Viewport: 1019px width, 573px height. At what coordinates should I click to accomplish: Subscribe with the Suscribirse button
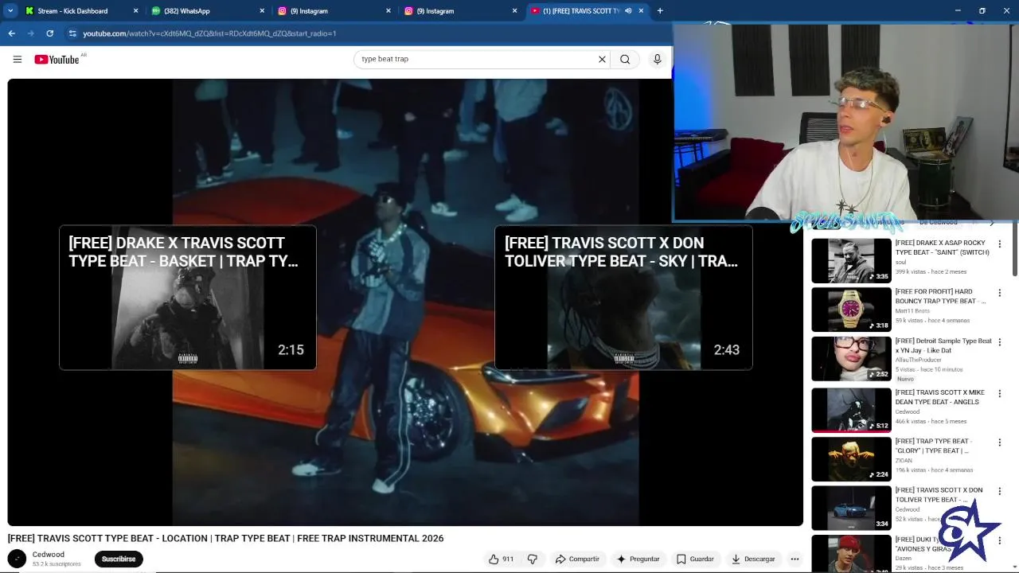[119, 559]
